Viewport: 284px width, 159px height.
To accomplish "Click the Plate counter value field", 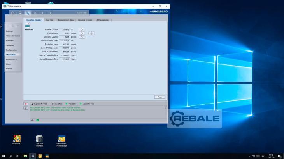I will click(x=65, y=33).
